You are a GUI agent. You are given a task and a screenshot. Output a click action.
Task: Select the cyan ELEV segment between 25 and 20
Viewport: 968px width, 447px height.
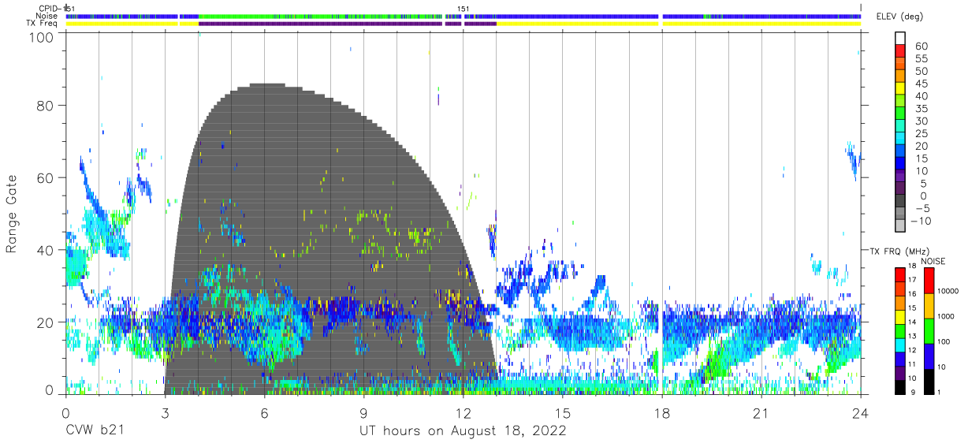click(x=899, y=140)
